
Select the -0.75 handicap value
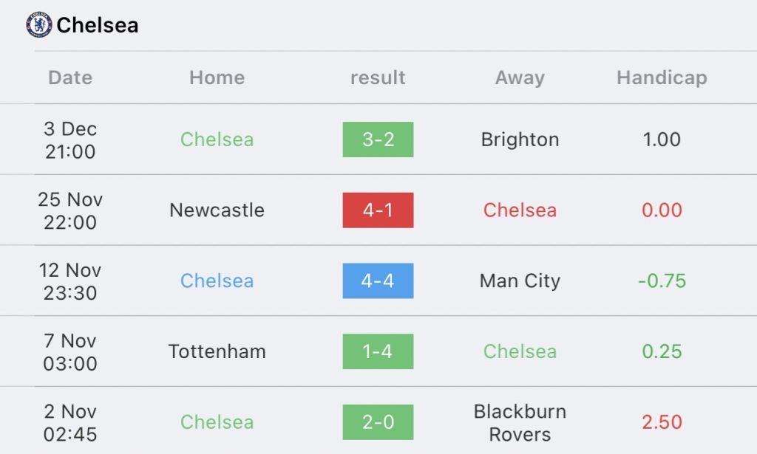coord(662,281)
